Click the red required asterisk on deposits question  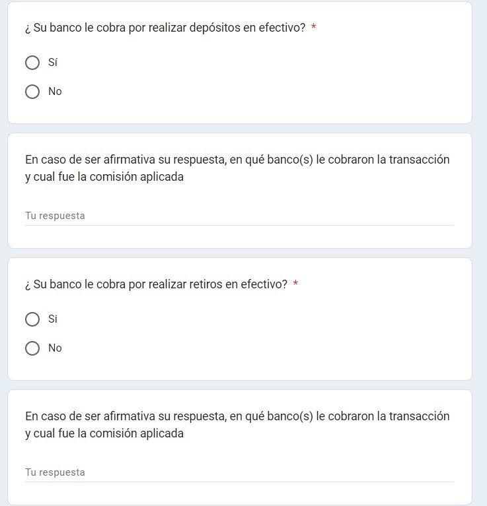point(313,27)
